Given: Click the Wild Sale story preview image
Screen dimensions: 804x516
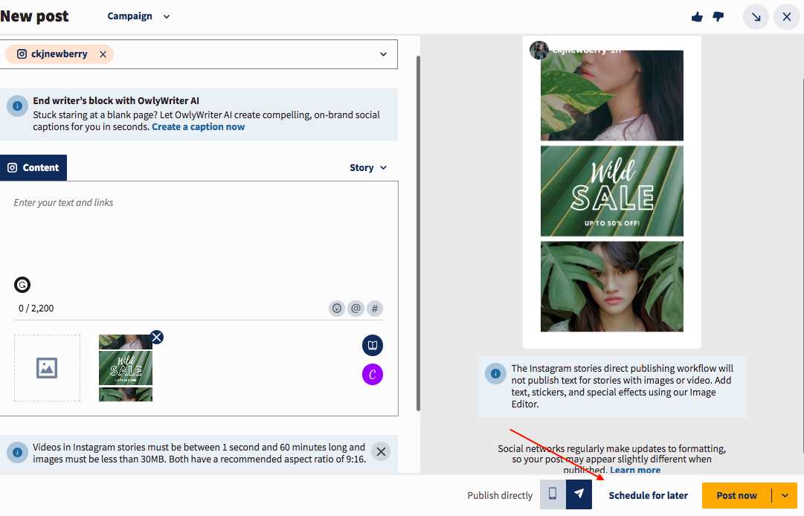Looking at the screenshot, I should [x=611, y=191].
